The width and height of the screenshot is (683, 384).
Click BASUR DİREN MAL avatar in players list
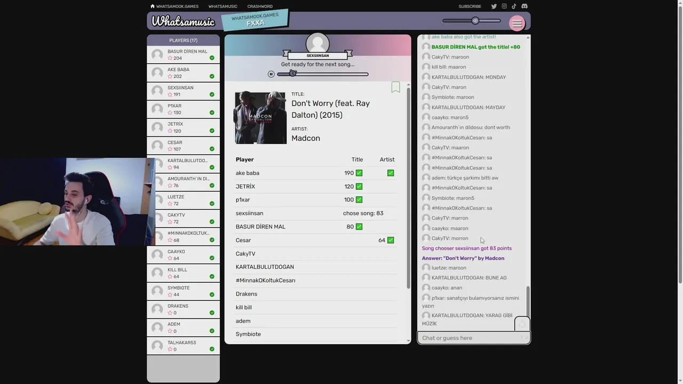pyautogui.click(x=157, y=54)
